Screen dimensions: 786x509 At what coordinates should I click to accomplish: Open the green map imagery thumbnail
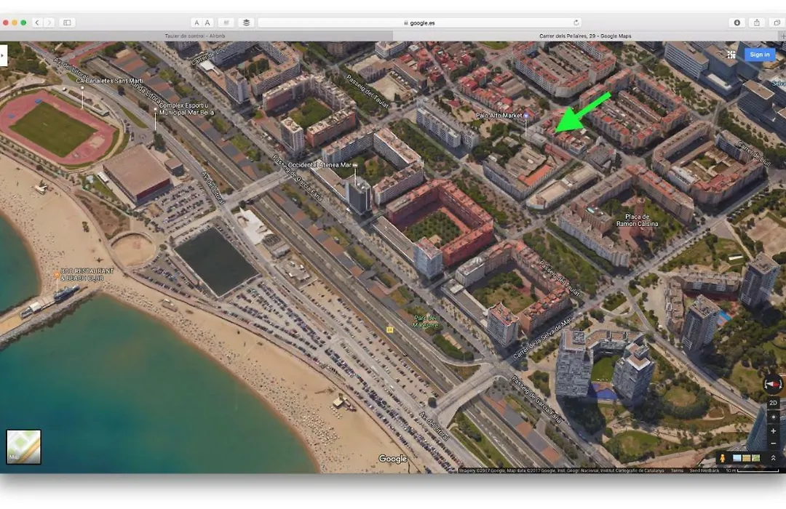[x=755, y=458]
